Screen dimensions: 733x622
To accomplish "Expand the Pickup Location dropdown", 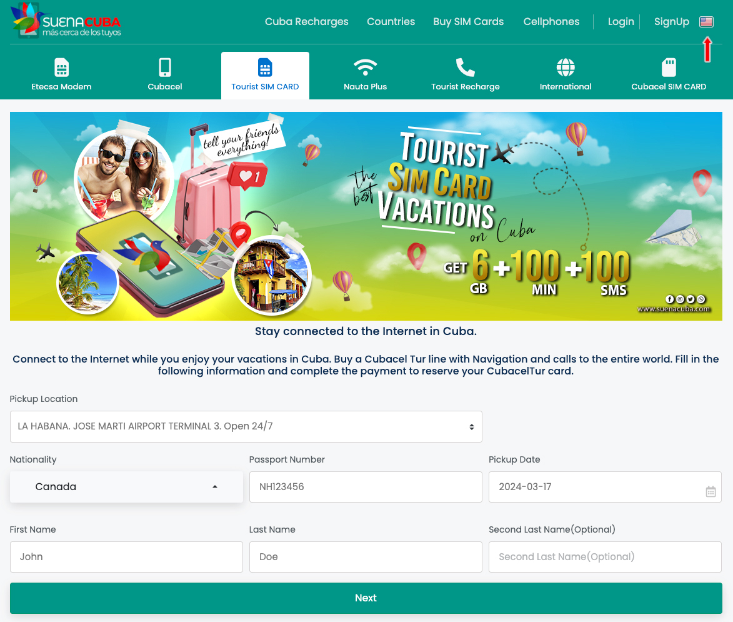I will 246,426.
